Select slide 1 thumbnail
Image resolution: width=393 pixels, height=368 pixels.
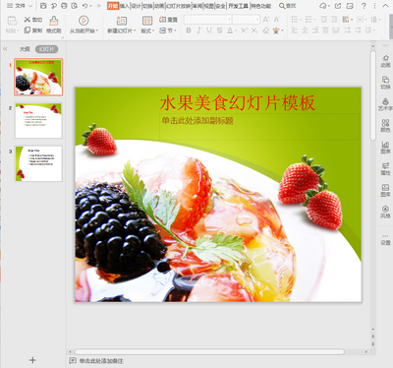pos(38,77)
